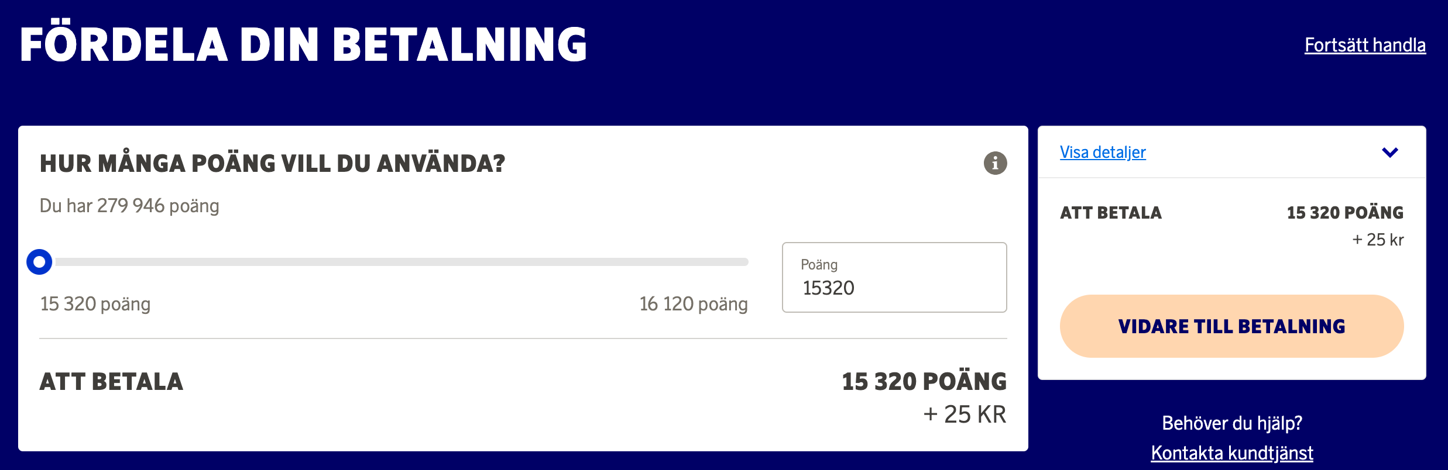Focus the Poäng input field

click(x=894, y=278)
